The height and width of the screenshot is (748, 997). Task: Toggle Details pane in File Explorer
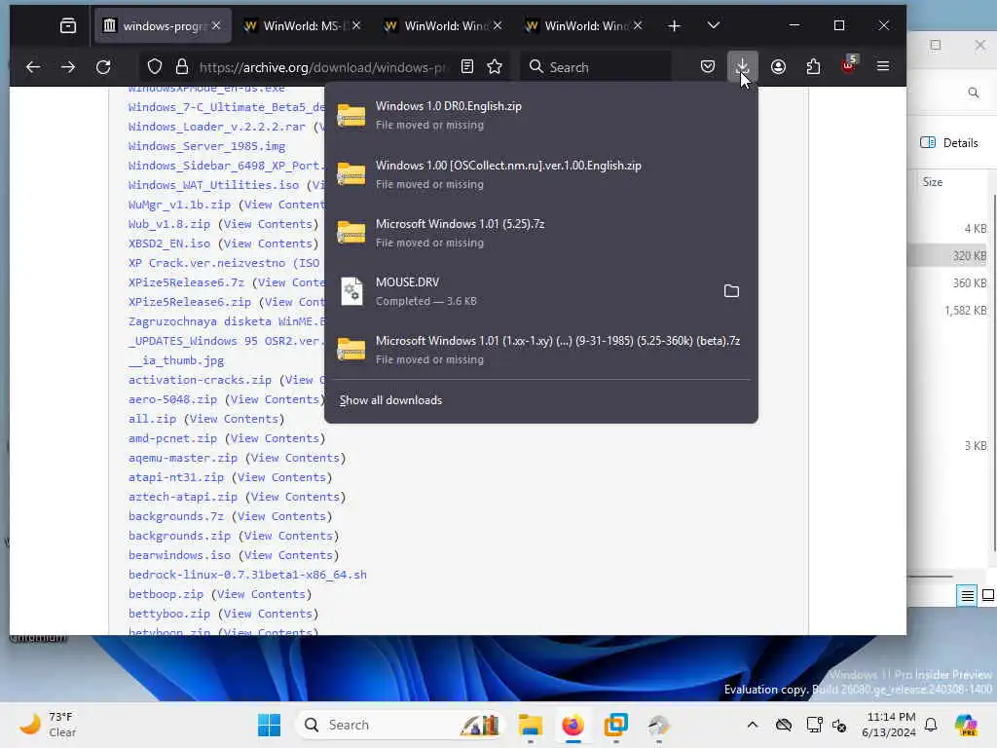949,142
